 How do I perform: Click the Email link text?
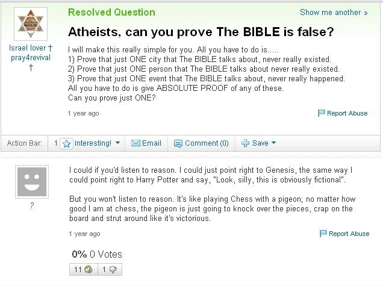pyautogui.click(x=151, y=143)
